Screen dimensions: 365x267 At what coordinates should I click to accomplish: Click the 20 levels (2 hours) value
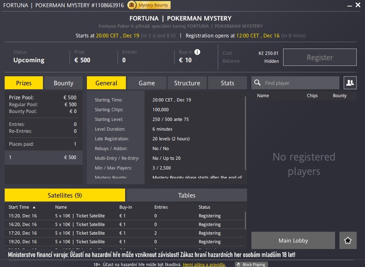(x=171, y=139)
